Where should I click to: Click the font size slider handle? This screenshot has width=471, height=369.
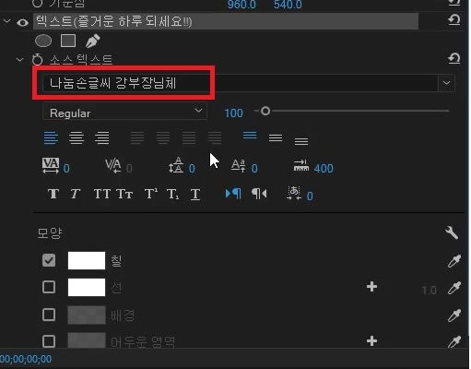tap(265, 111)
